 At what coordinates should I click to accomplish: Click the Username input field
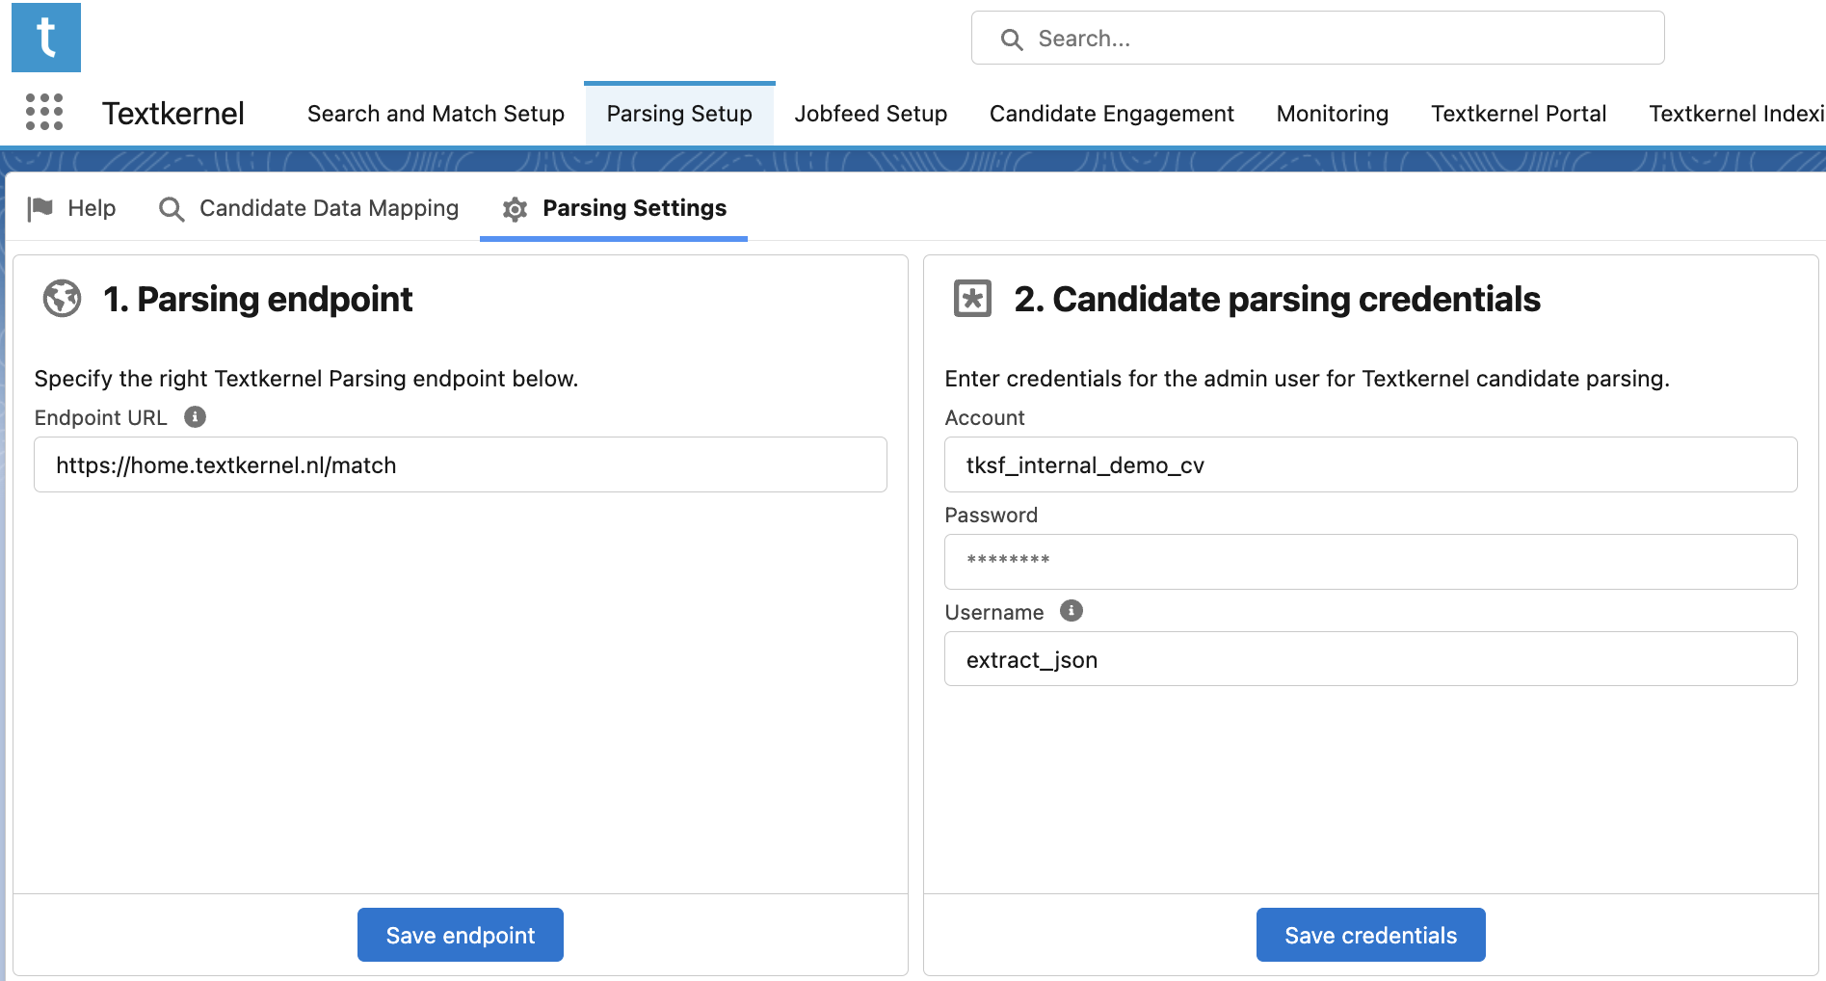[1370, 659]
